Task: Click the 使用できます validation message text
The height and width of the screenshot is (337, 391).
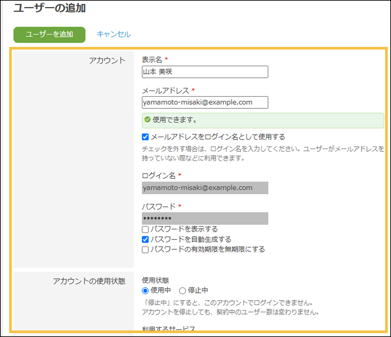Action: click(174, 120)
